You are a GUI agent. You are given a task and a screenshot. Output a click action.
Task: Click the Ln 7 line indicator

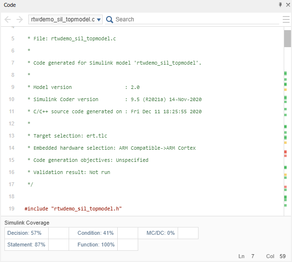246,256
